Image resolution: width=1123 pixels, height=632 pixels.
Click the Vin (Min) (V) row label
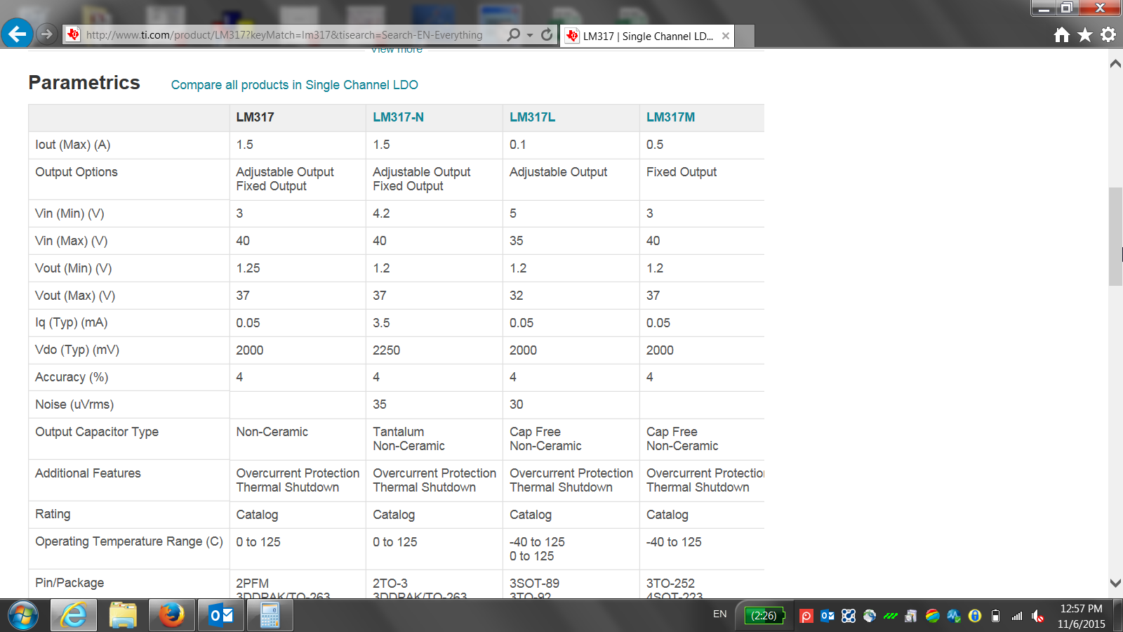pyautogui.click(x=69, y=213)
